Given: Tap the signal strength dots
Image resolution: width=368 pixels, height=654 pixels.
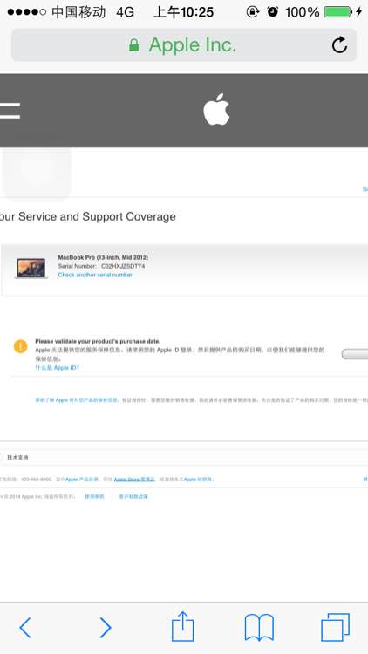Looking at the screenshot, I should click(x=27, y=12).
